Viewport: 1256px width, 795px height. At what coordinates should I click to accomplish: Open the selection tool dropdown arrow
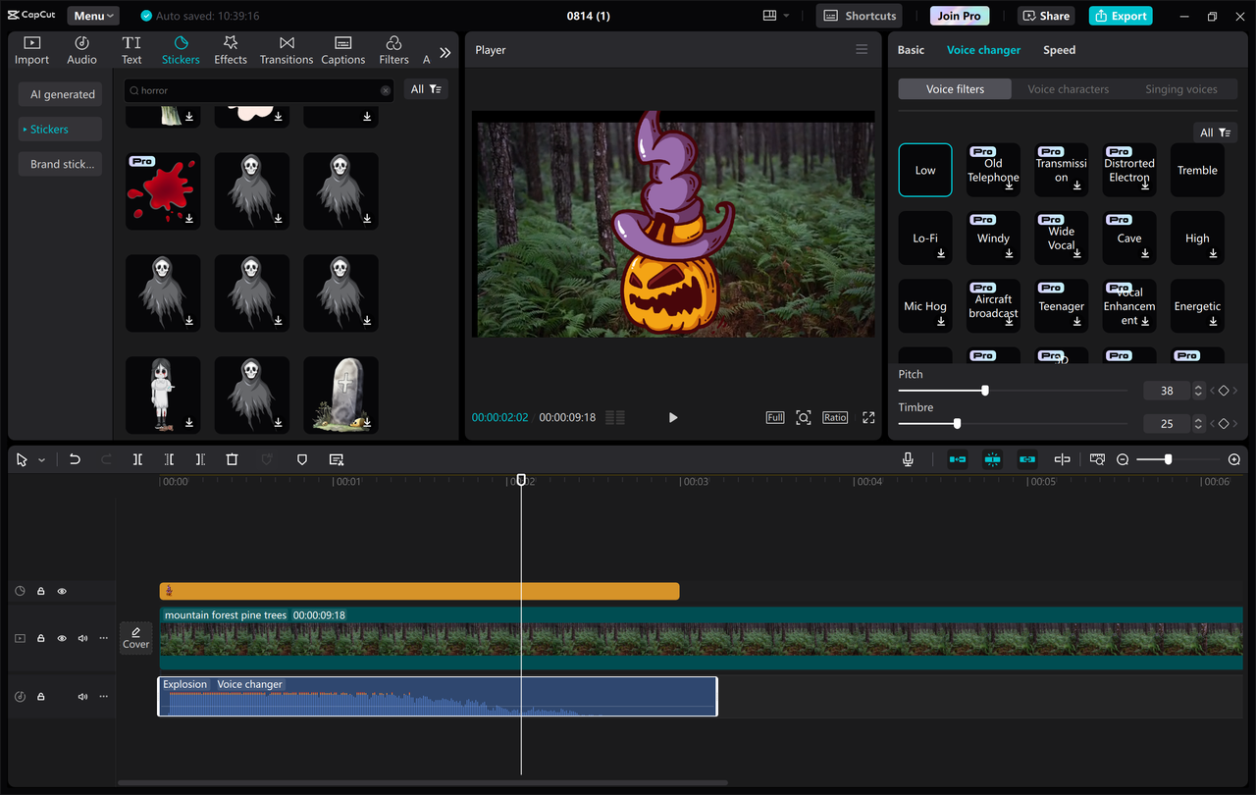click(41, 458)
